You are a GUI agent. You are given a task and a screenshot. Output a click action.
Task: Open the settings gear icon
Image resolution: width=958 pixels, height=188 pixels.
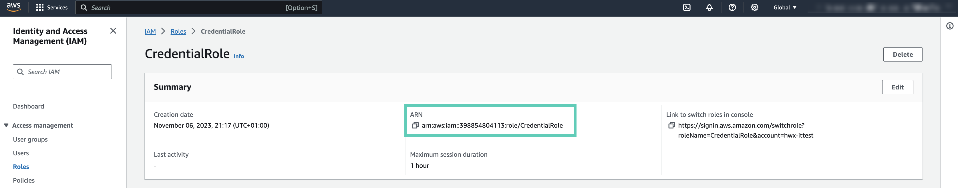click(754, 7)
